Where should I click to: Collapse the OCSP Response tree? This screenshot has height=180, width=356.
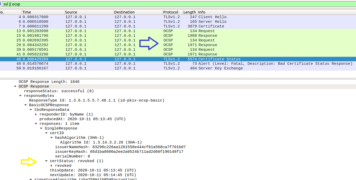[16, 86]
